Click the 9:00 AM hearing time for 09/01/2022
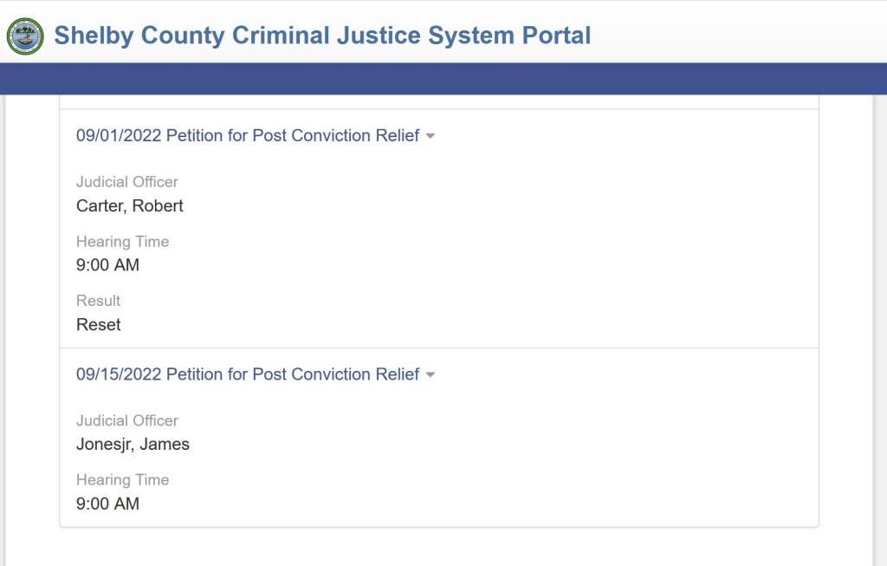887x566 pixels. (x=107, y=264)
